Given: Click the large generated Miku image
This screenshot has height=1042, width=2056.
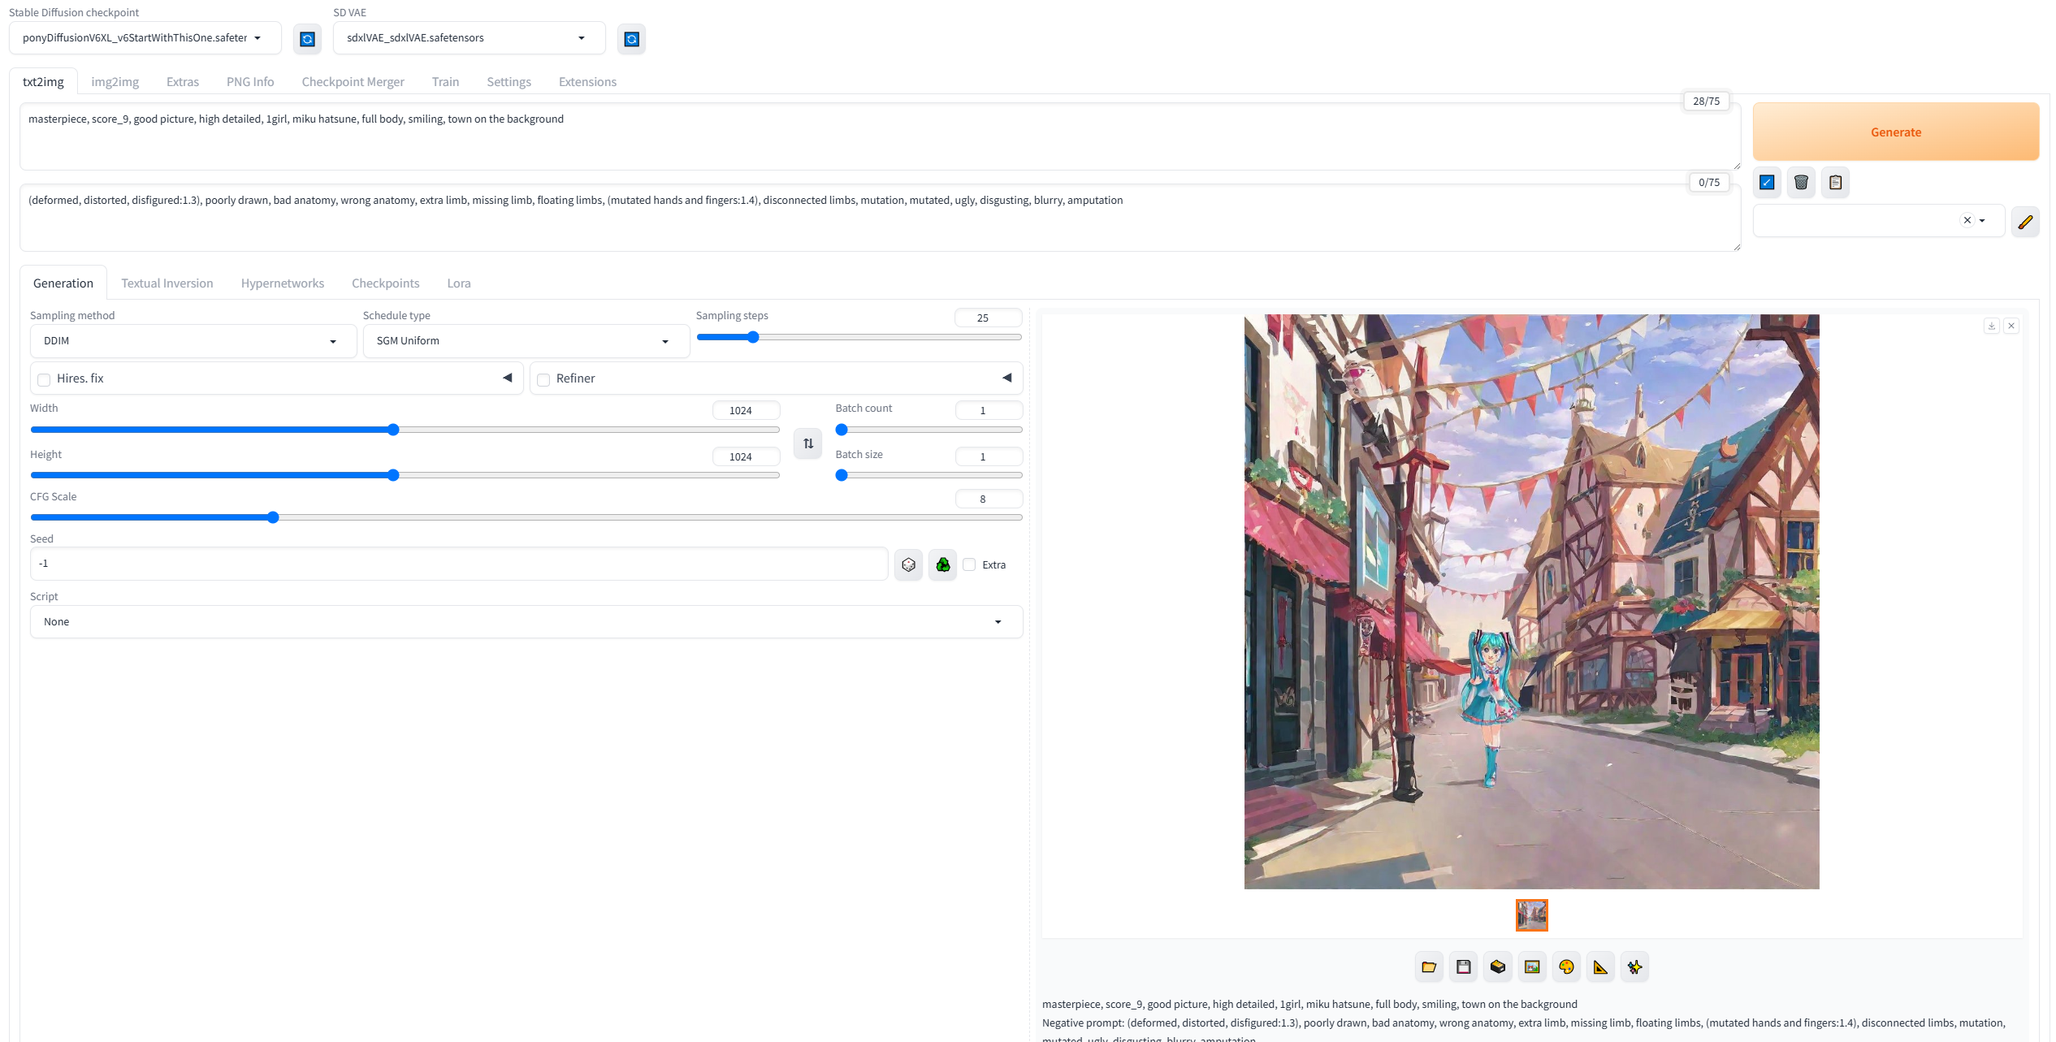Looking at the screenshot, I should [1532, 602].
